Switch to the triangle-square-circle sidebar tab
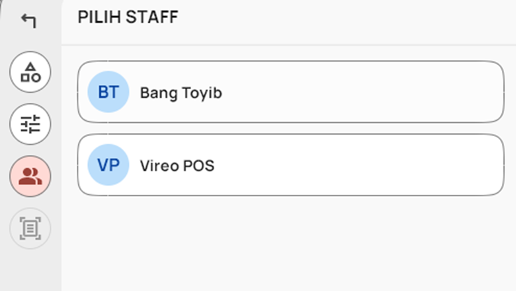Viewport: 516px width, 291px height. point(30,72)
